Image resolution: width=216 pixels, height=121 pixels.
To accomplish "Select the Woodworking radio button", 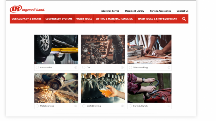I will point(130,68).
